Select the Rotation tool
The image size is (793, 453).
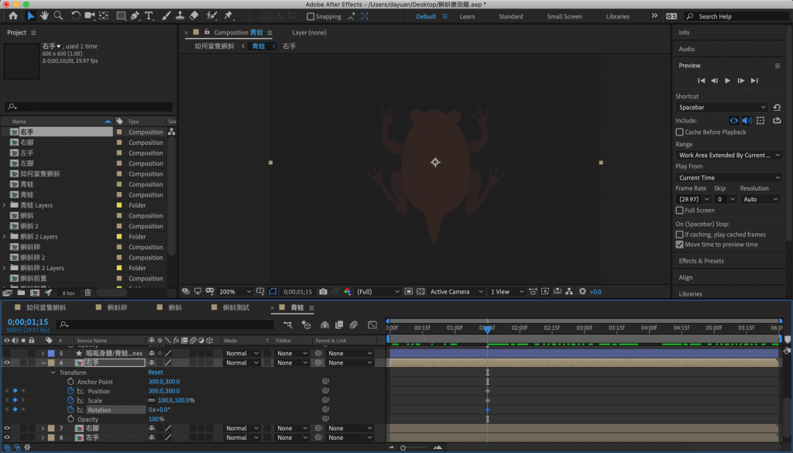(76, 15)
